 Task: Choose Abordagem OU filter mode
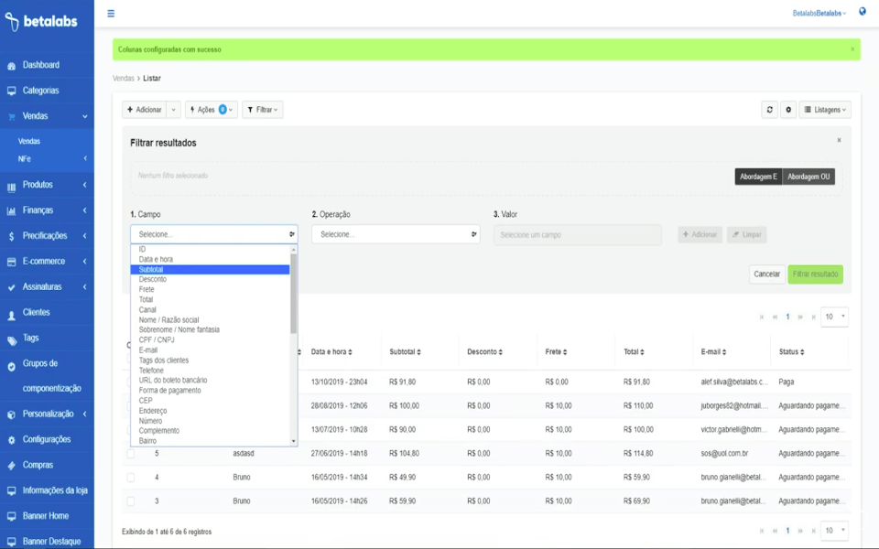click(x=808, y=177)
